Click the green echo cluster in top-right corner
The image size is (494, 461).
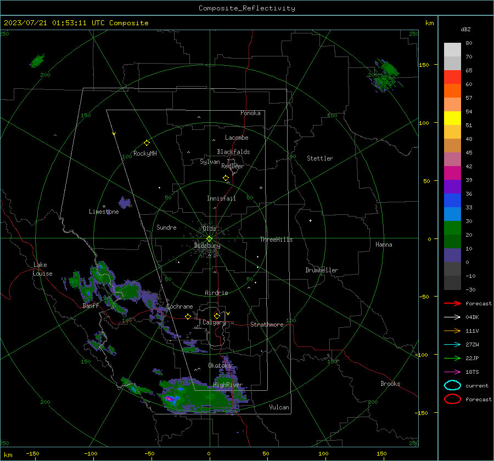click(x=386, y=75)
